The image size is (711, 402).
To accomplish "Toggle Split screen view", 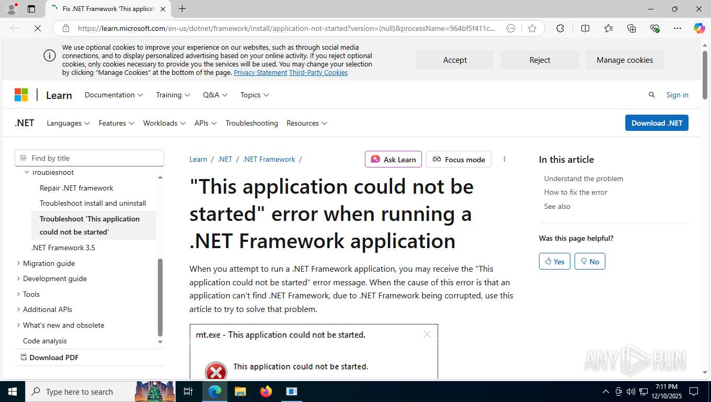I will pos(585,28).
